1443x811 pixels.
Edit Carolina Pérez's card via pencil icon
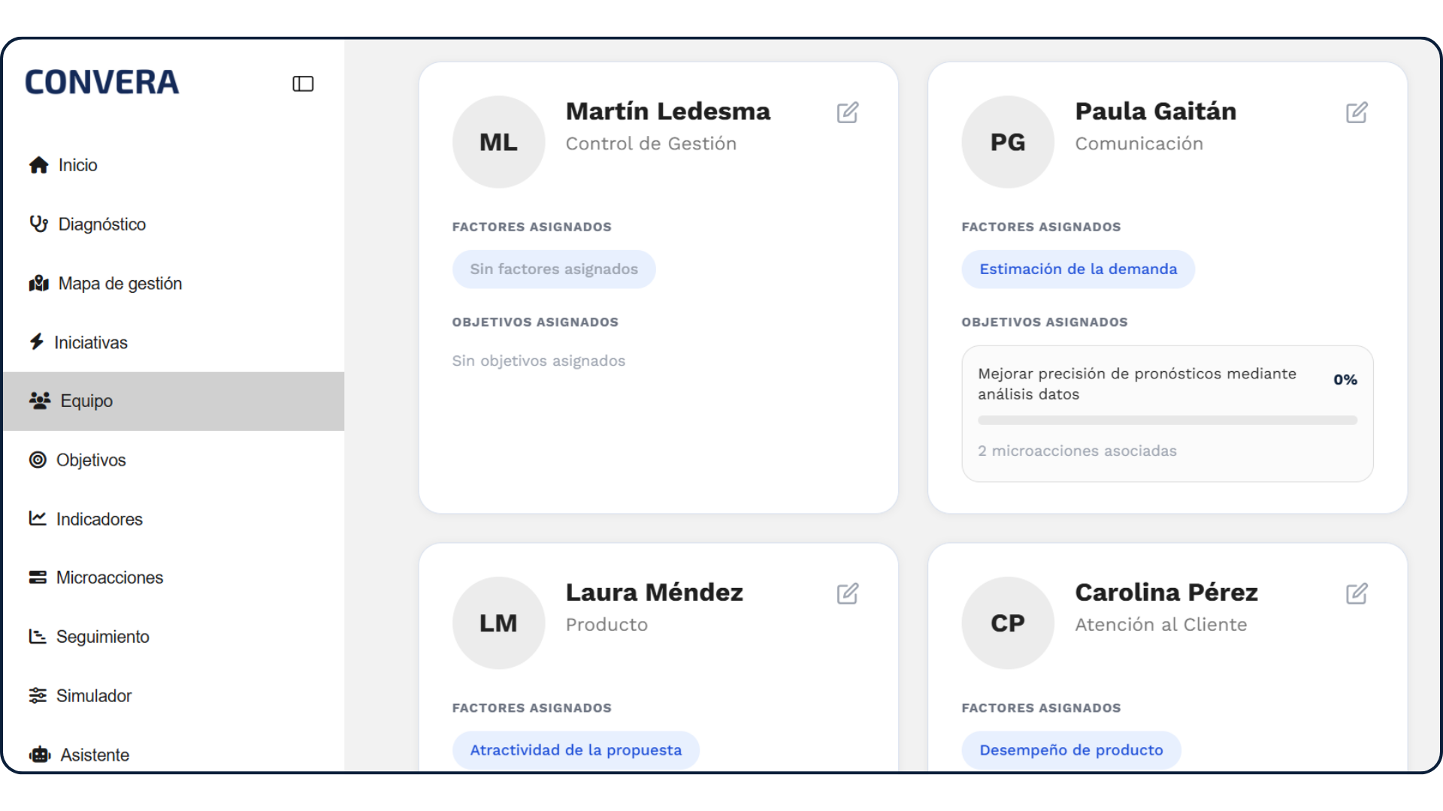[x=1357, y=594]
